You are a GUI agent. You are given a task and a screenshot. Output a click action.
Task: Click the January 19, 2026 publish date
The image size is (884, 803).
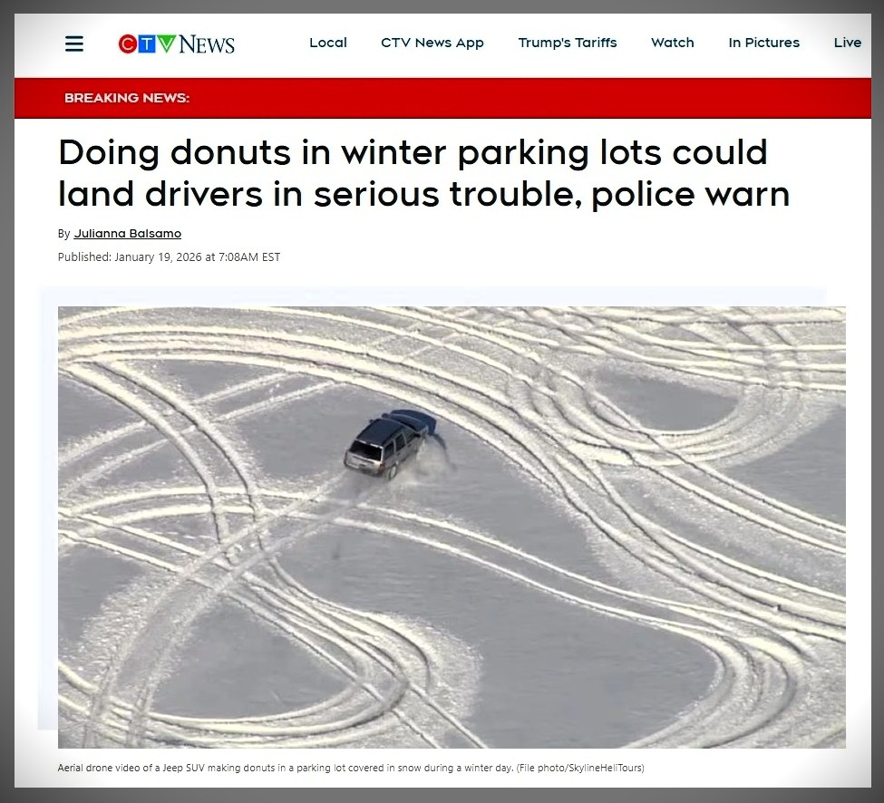[158, 257]
